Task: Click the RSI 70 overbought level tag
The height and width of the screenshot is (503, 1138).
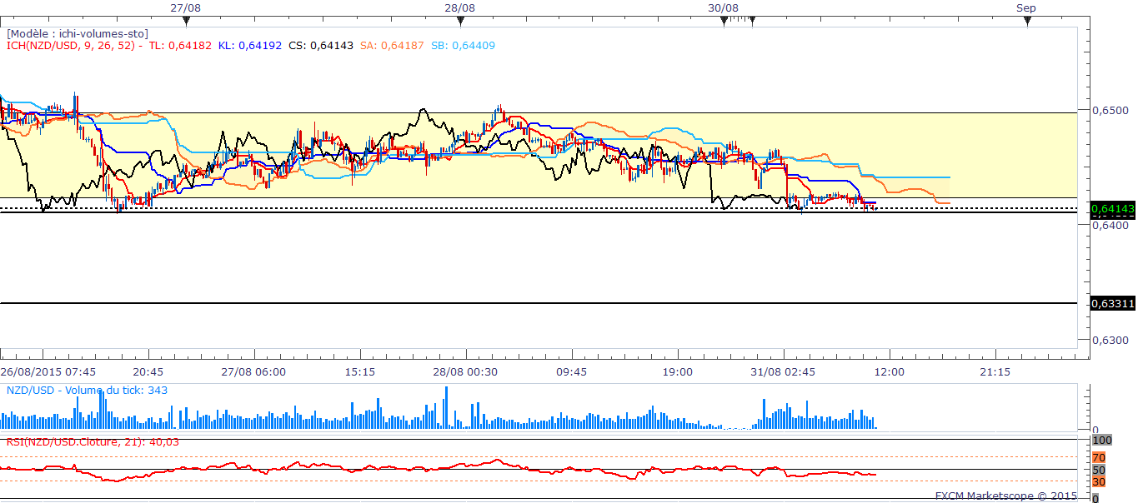Action: tap(1098, 457)
